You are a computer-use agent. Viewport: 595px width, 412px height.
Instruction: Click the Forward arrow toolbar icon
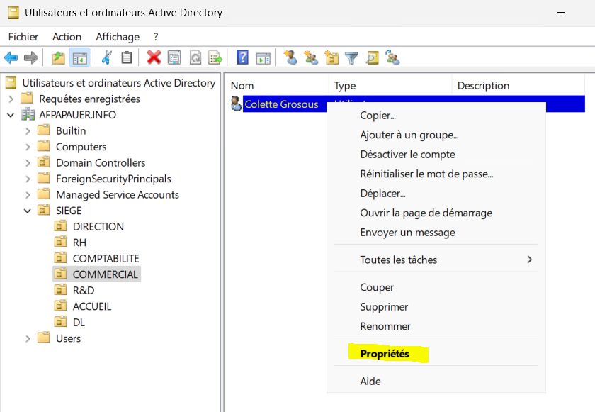pos(31,57)
